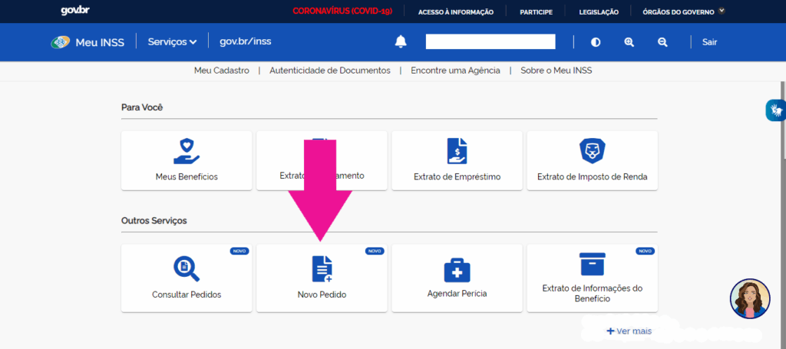
Task: Open Sobre o Meu INSS
Action: [556, 71]
